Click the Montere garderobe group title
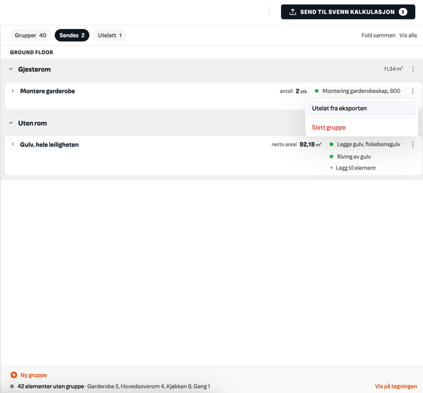Image resolution: width=423 pixels, height=393 pixels. click(x=47, y=91)
